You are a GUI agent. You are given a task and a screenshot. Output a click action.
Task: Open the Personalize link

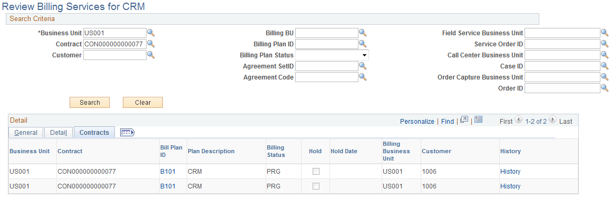pyautogui.click(x=417, y=122)
